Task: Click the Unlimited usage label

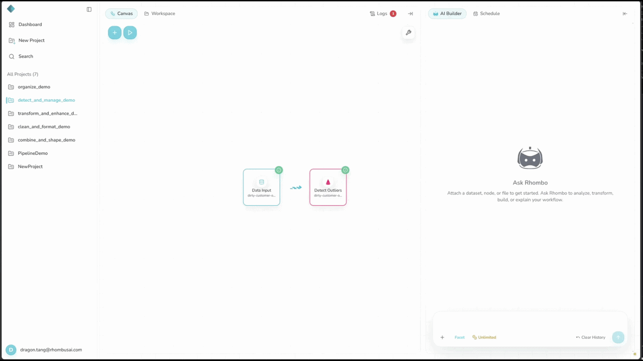Action: pos(484,337)
